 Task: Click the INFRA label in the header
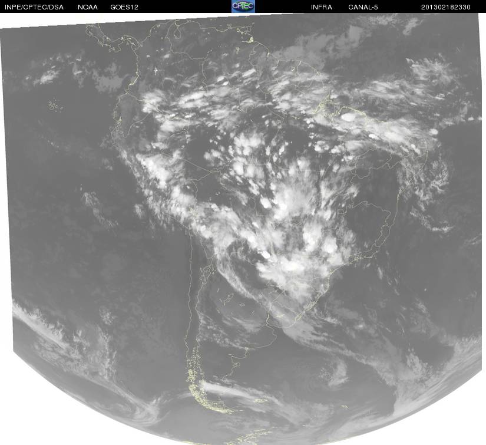pos(322,7)
